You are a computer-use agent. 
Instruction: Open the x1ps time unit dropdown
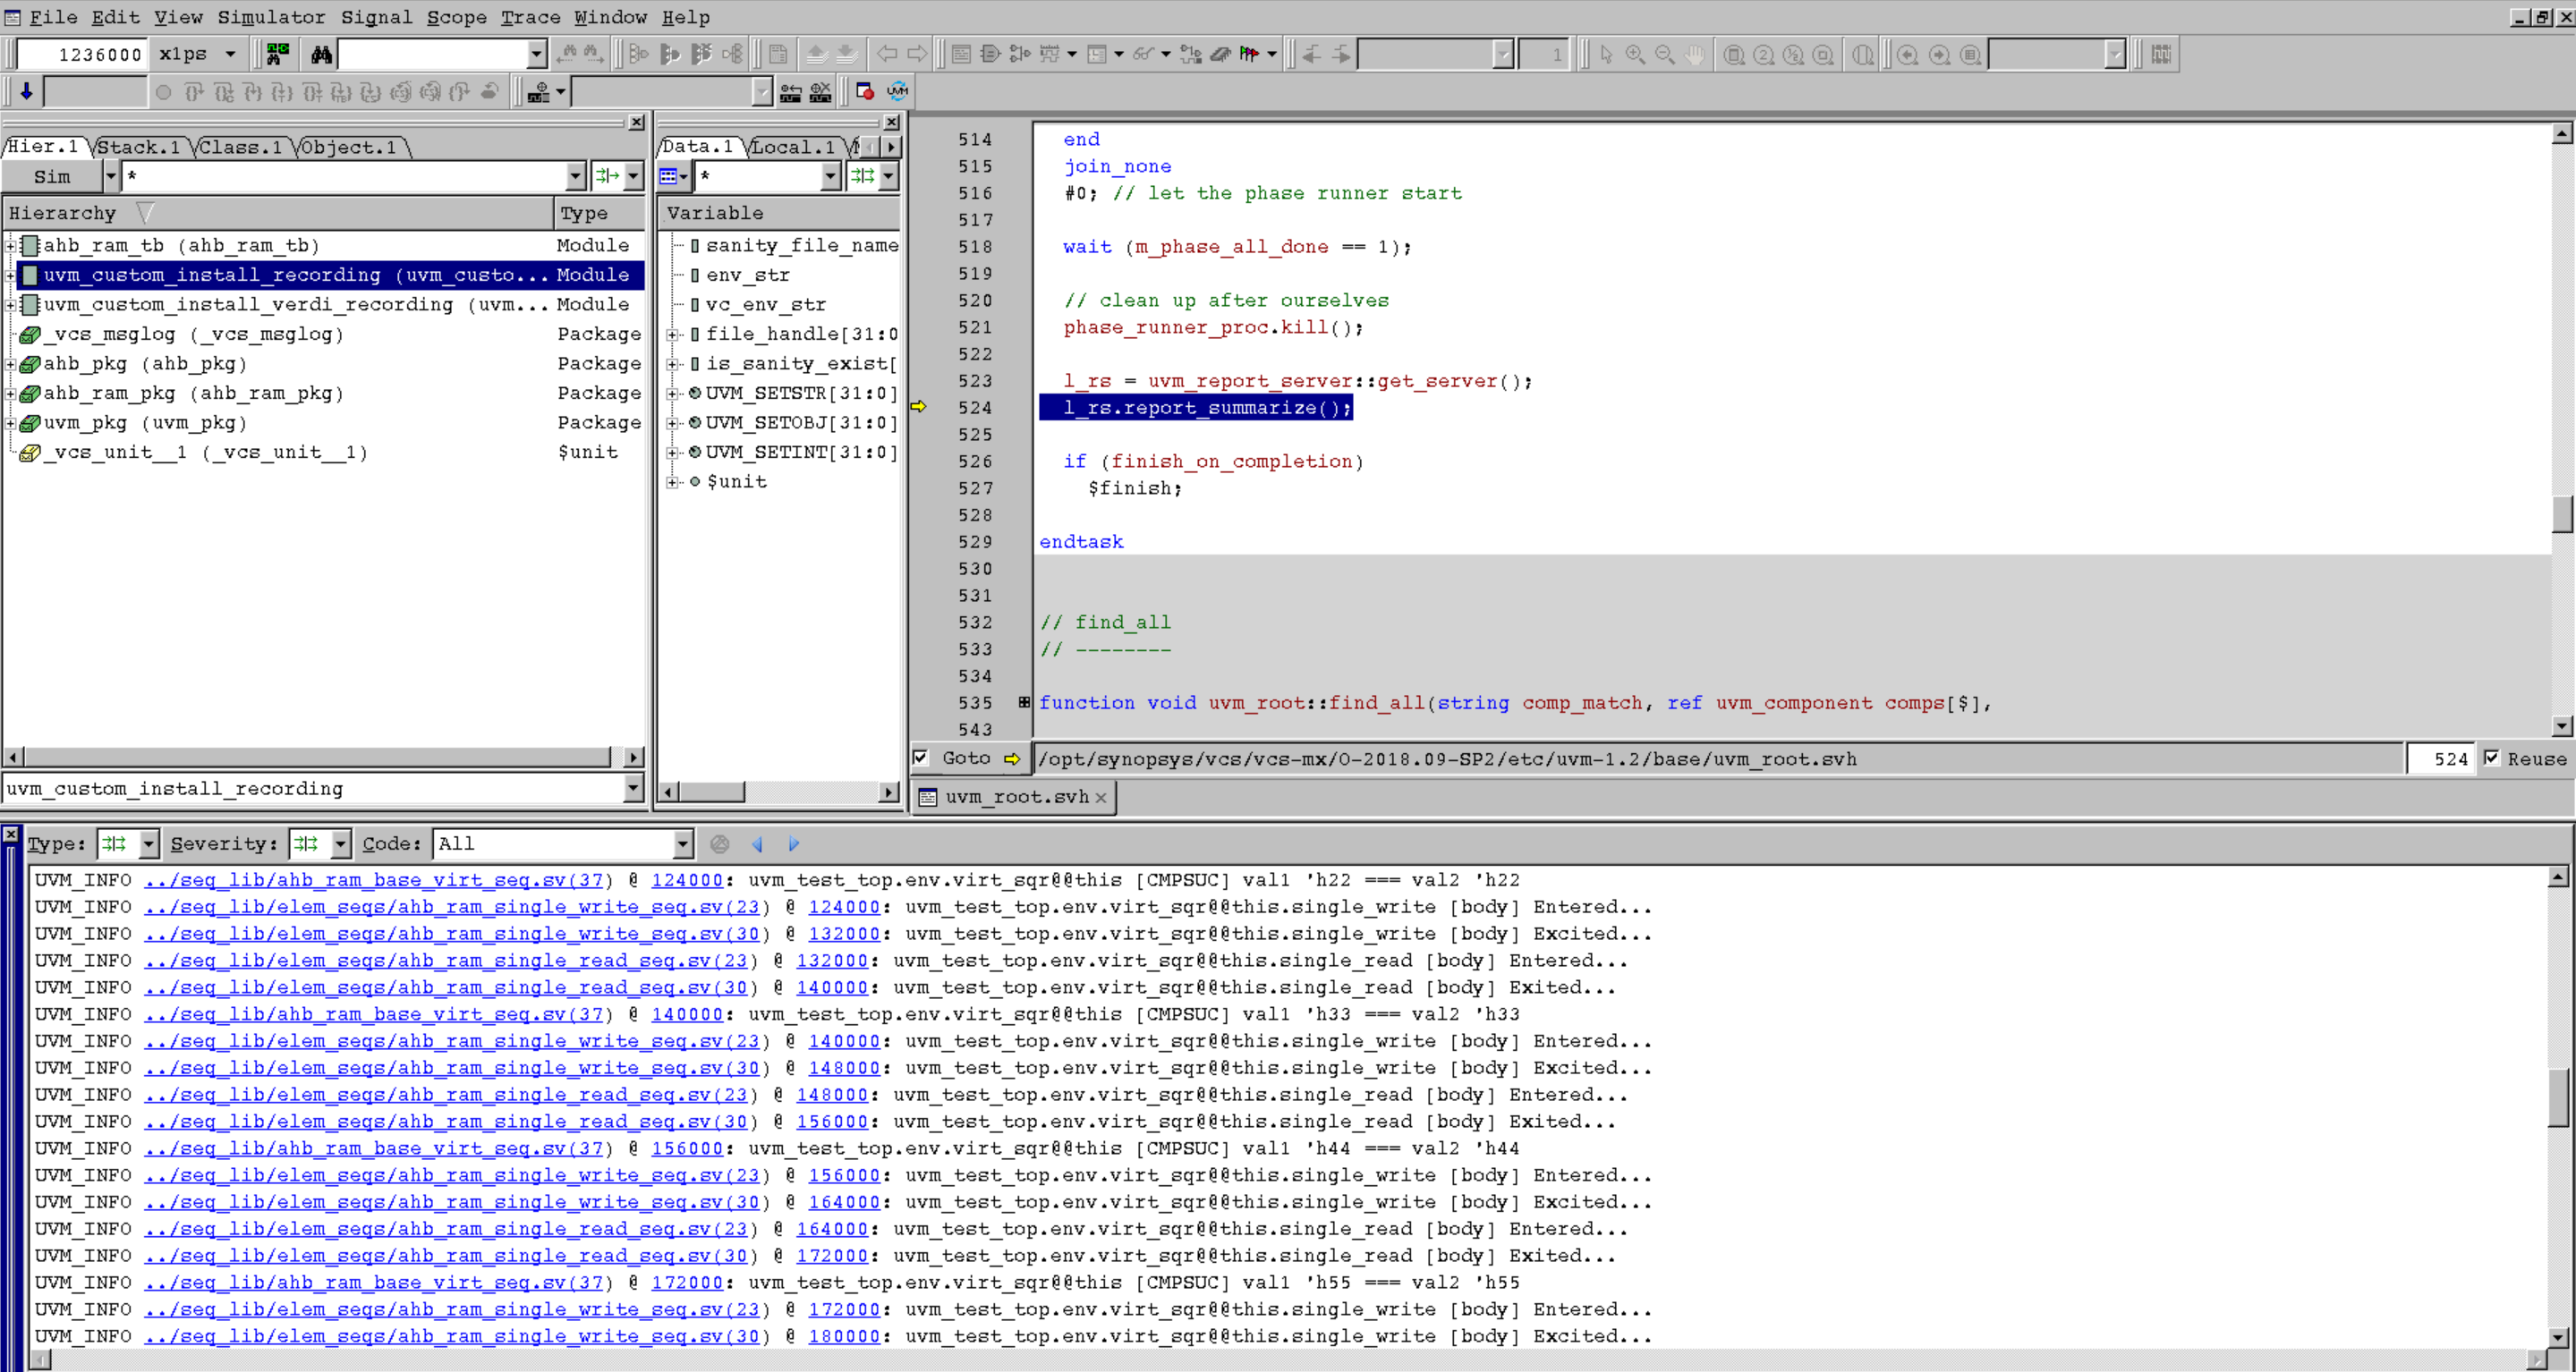pos(230,54)
